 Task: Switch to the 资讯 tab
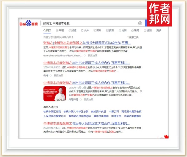(110, 30)
